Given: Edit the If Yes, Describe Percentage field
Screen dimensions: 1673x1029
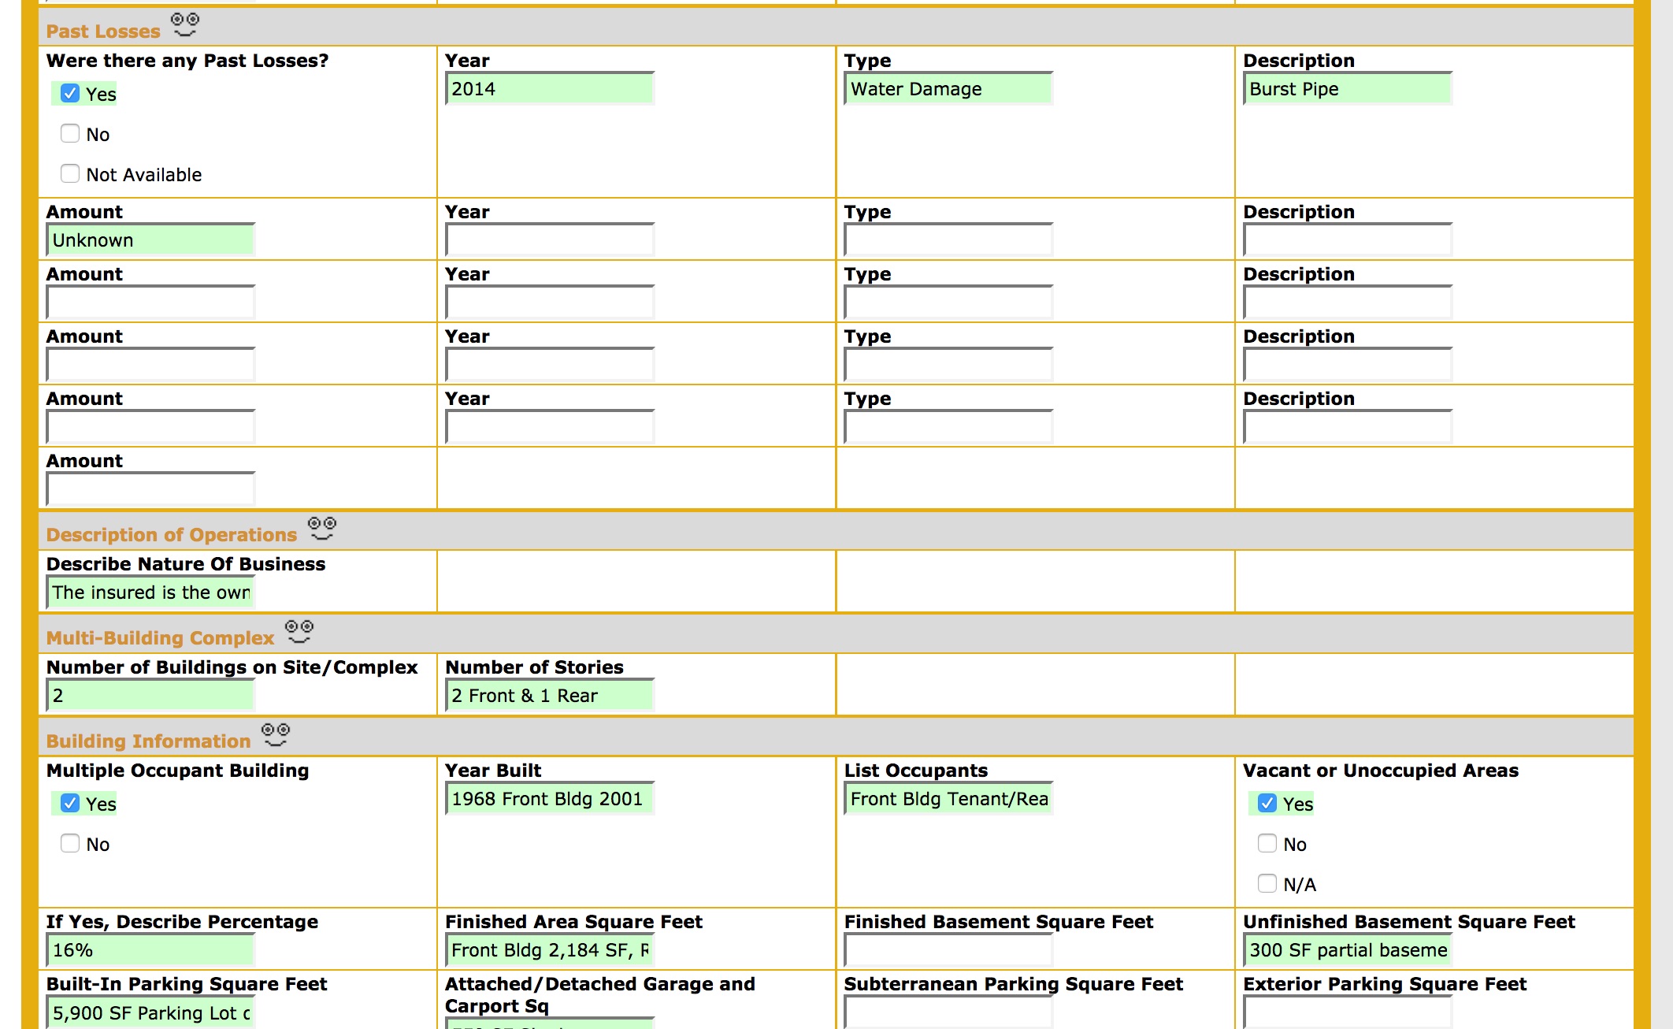Looking at the screenshot, I should pos(150,950).
